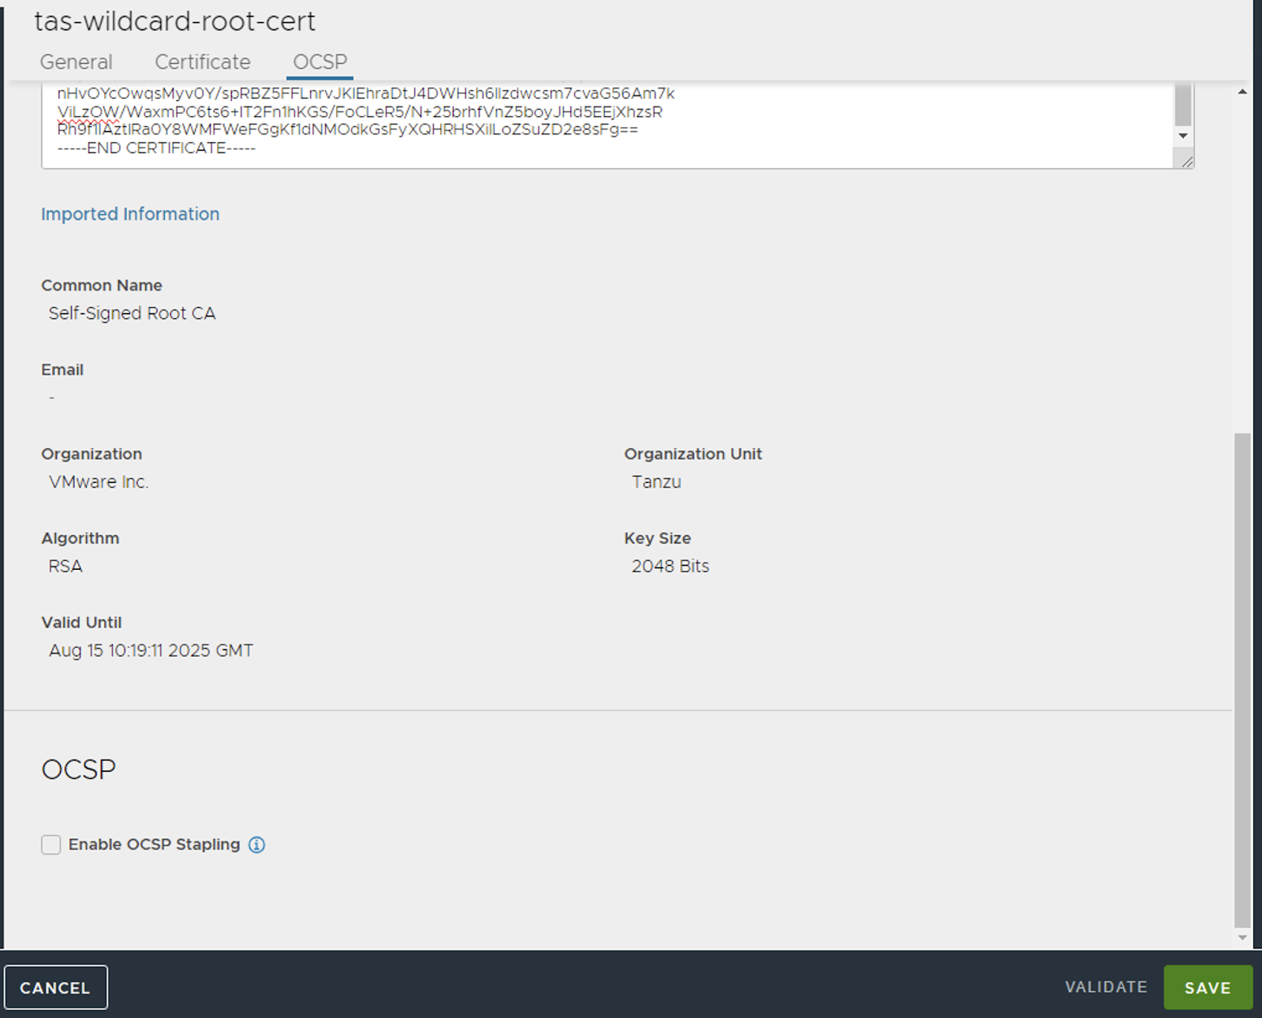Click the OCSP section heading

pos(79,769)
